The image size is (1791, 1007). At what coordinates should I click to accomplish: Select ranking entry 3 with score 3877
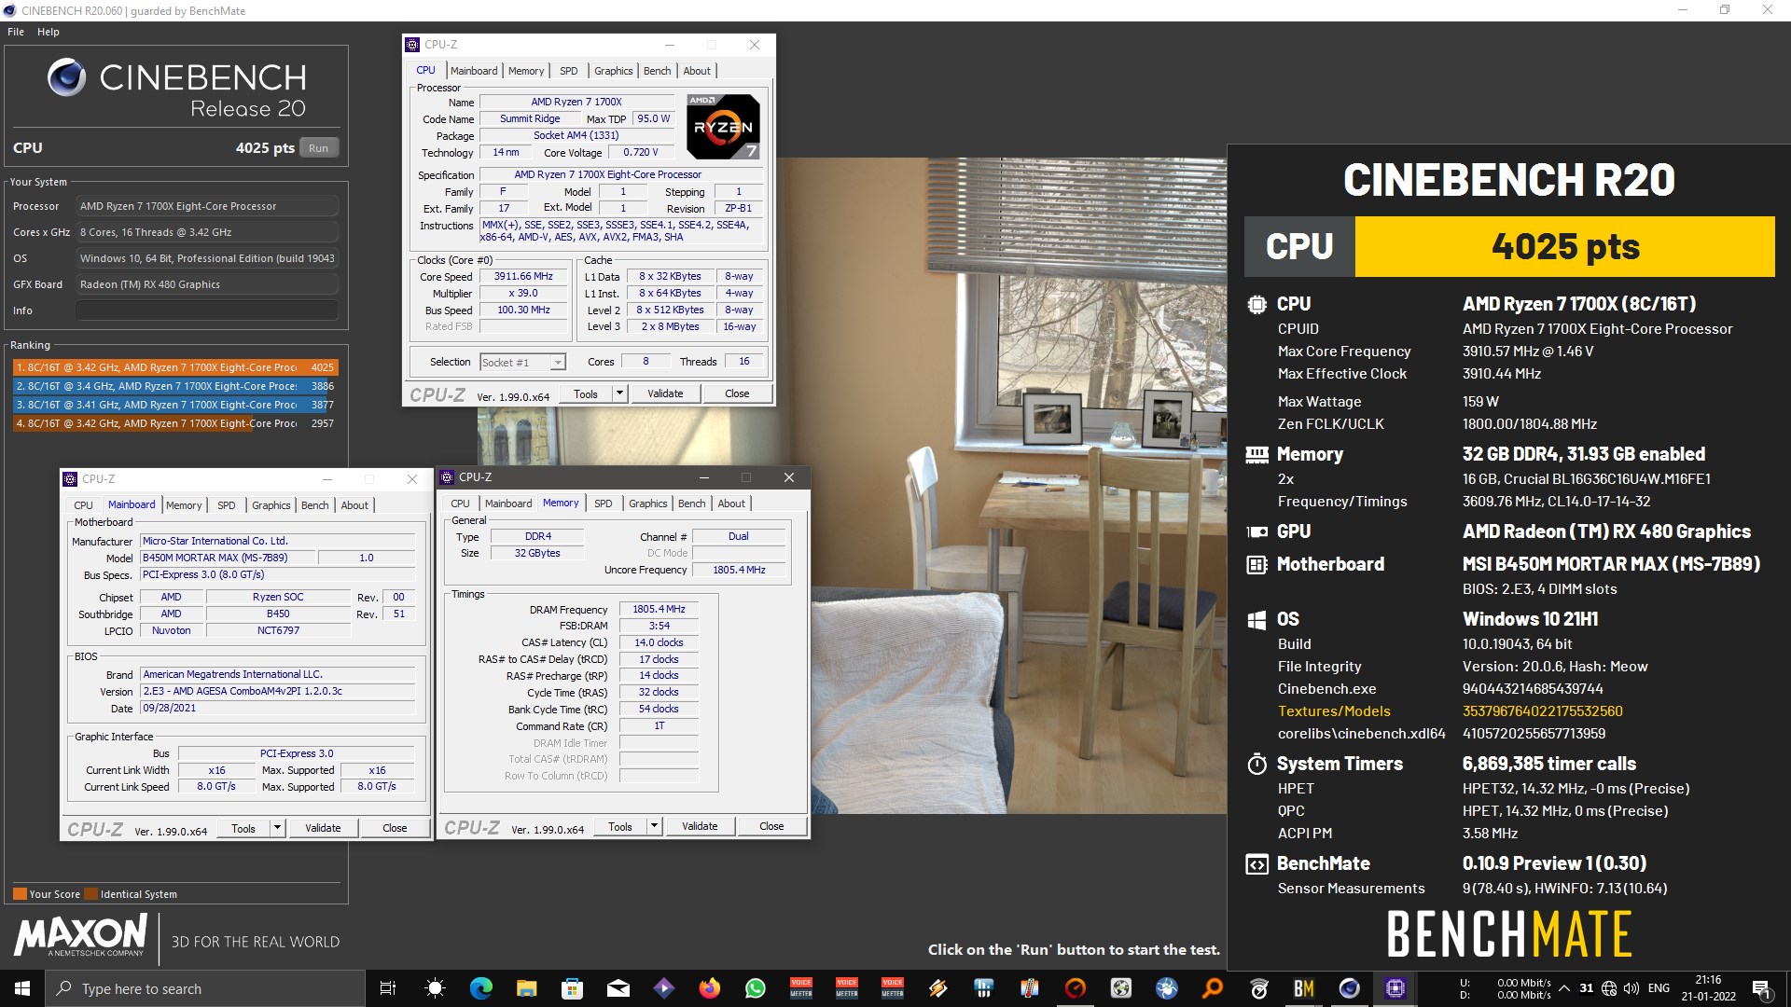click(175, 405)
